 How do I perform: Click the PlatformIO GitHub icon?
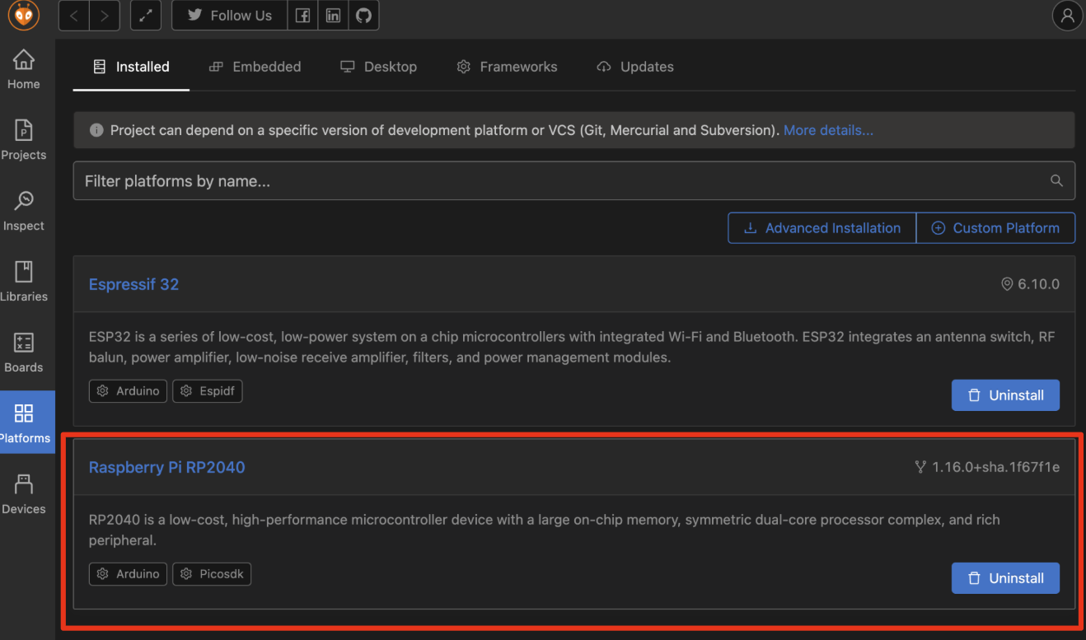coord(363,15)
